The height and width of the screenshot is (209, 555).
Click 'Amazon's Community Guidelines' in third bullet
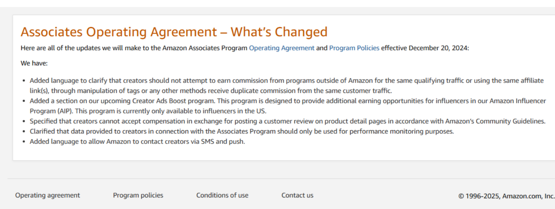point(495,121)
